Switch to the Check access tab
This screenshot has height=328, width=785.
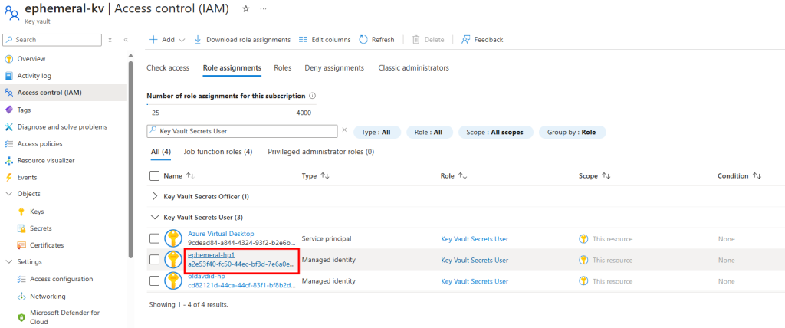pos(168,68)
